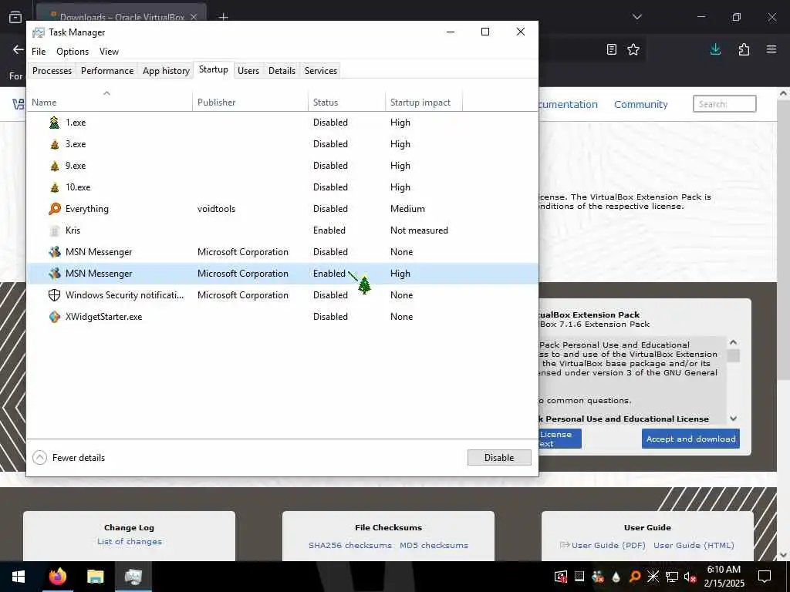
Task: Collapse Task Manager with Fewer details
Action: coord(69,458)
